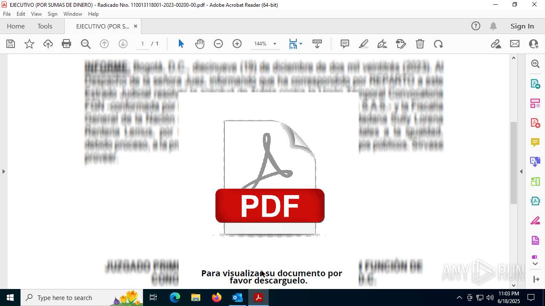The image size is (545, 306).
Task: Delete the page with trash icon
Action: coord(420,44)
